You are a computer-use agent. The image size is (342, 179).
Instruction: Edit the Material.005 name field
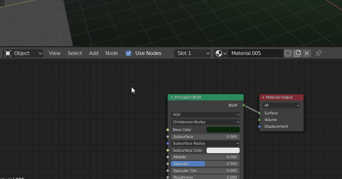click(256, 53)
